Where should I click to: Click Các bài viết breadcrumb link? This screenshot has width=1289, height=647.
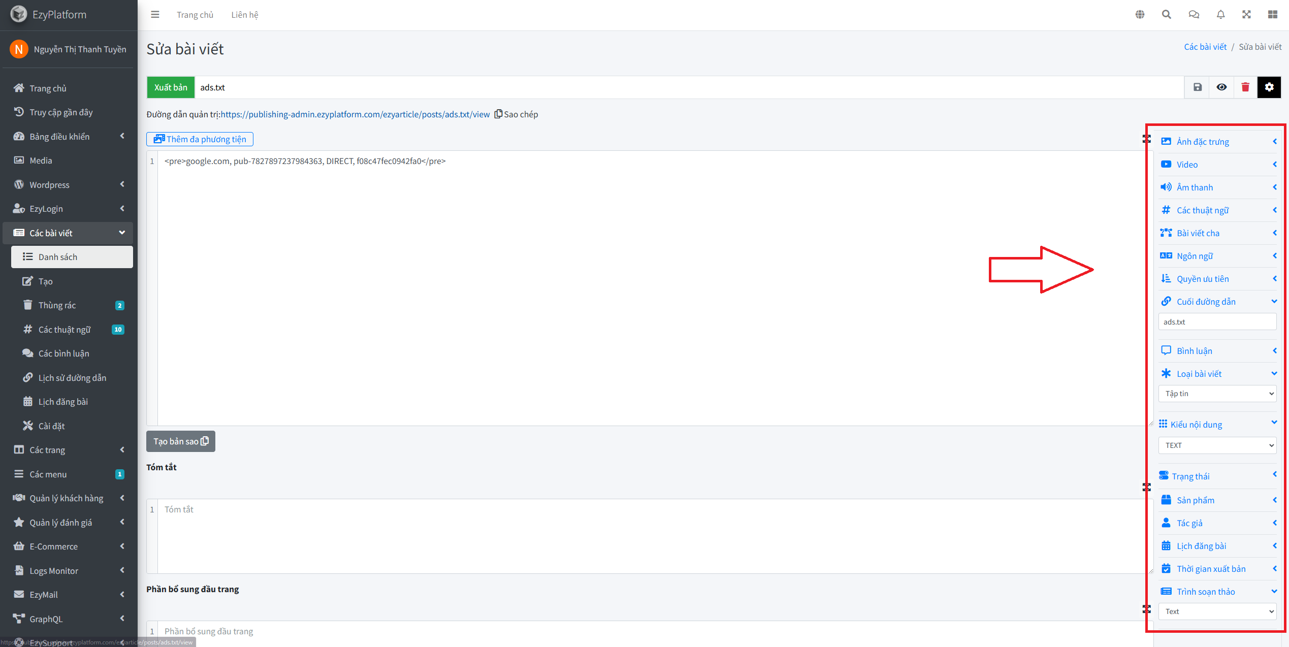[1205, 47]
